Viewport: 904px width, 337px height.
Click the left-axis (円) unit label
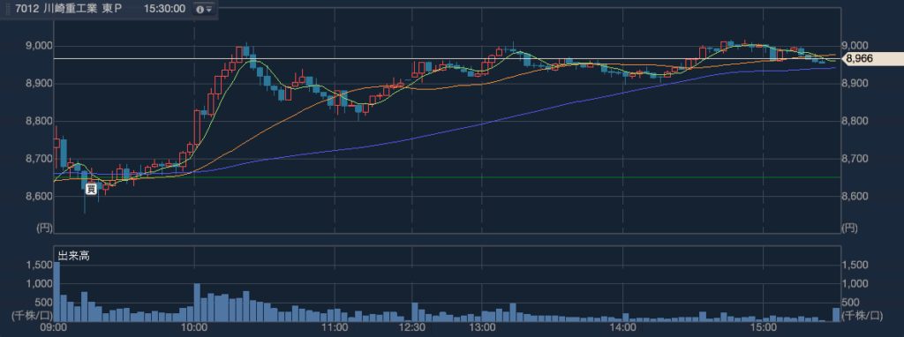[x=44, y=228]
